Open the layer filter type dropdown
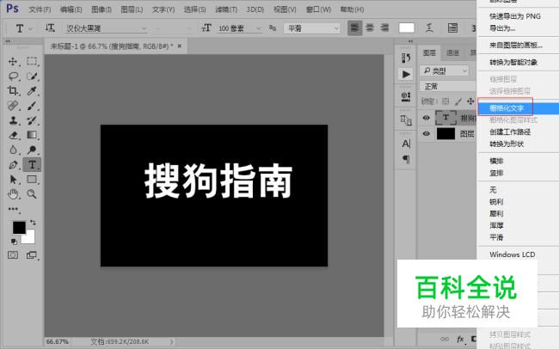The height and width of the screenshot is (349, 559). click(445, 71)
